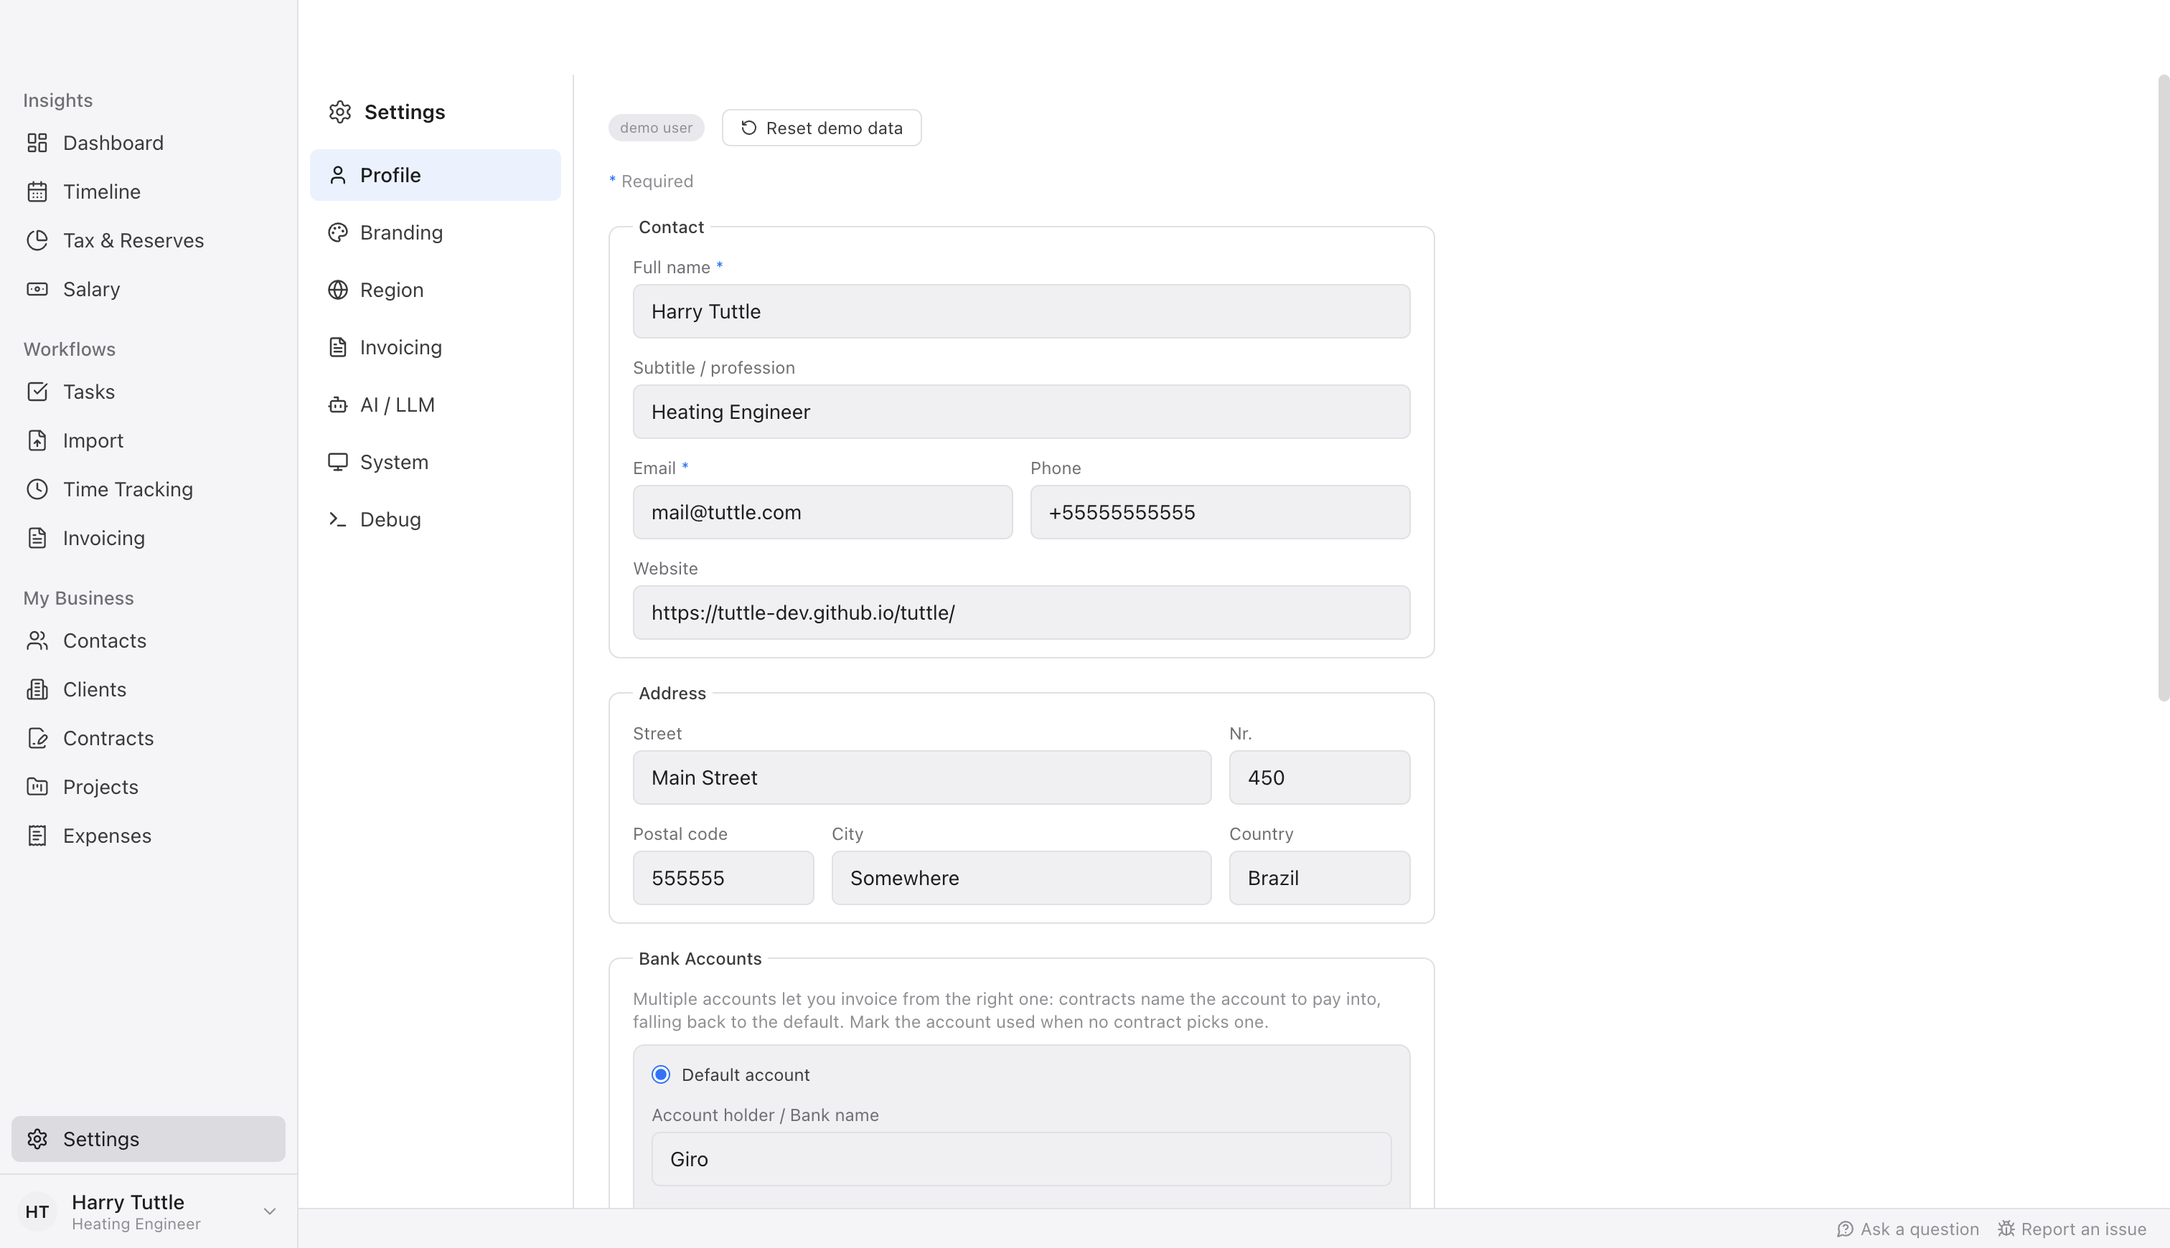Open the Expenses page
The image size is (2170, 1248).
[149, 836]
